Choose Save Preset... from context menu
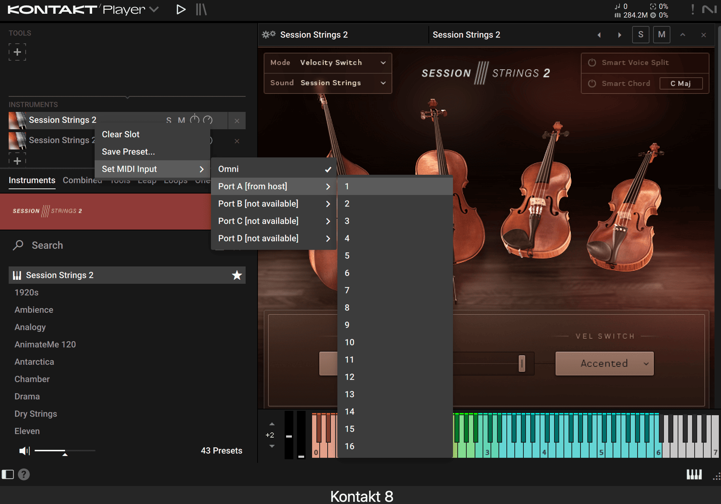Image resolution: width=721 pixels, height=504 pixels. 152,152
